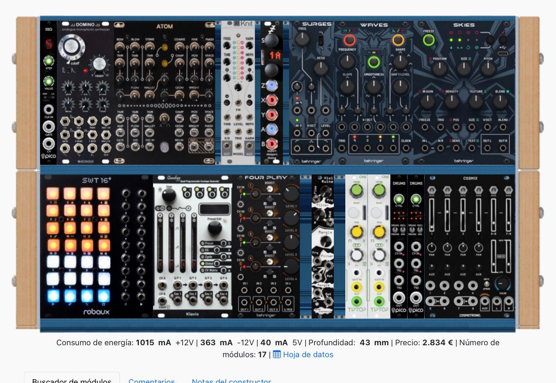Select the Eowave Domino synthesizer module
Viewport: 556px width, 383px height.
[x=85, y=93]
